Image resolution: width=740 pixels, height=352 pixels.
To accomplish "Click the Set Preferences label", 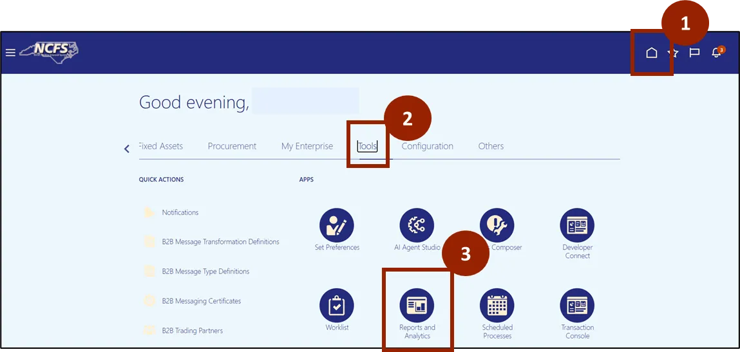I will 337,247.
